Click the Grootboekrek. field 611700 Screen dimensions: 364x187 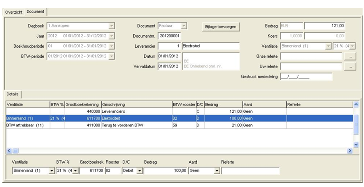coord(92,170)
